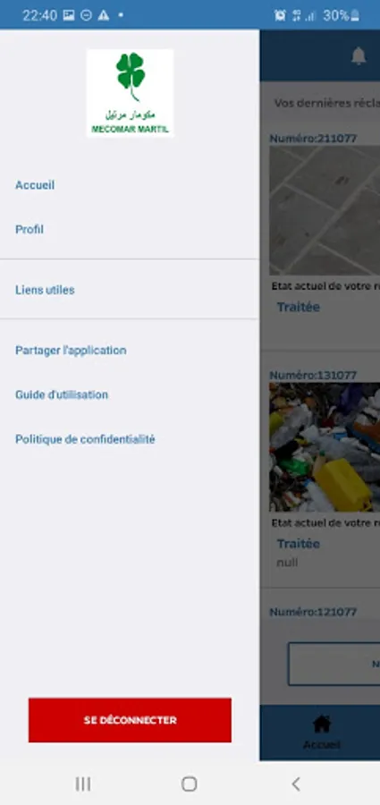Tap the alarm icon in status bar

click(x=280, y=15)
